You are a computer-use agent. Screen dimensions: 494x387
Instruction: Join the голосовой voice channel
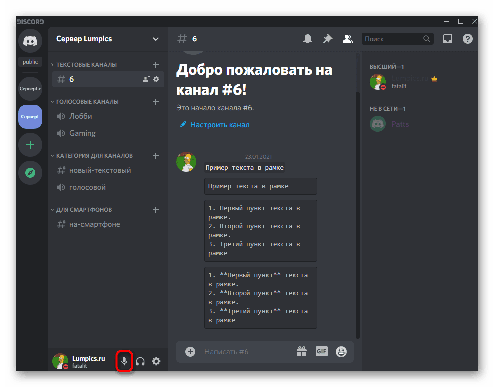coord(108,187)
